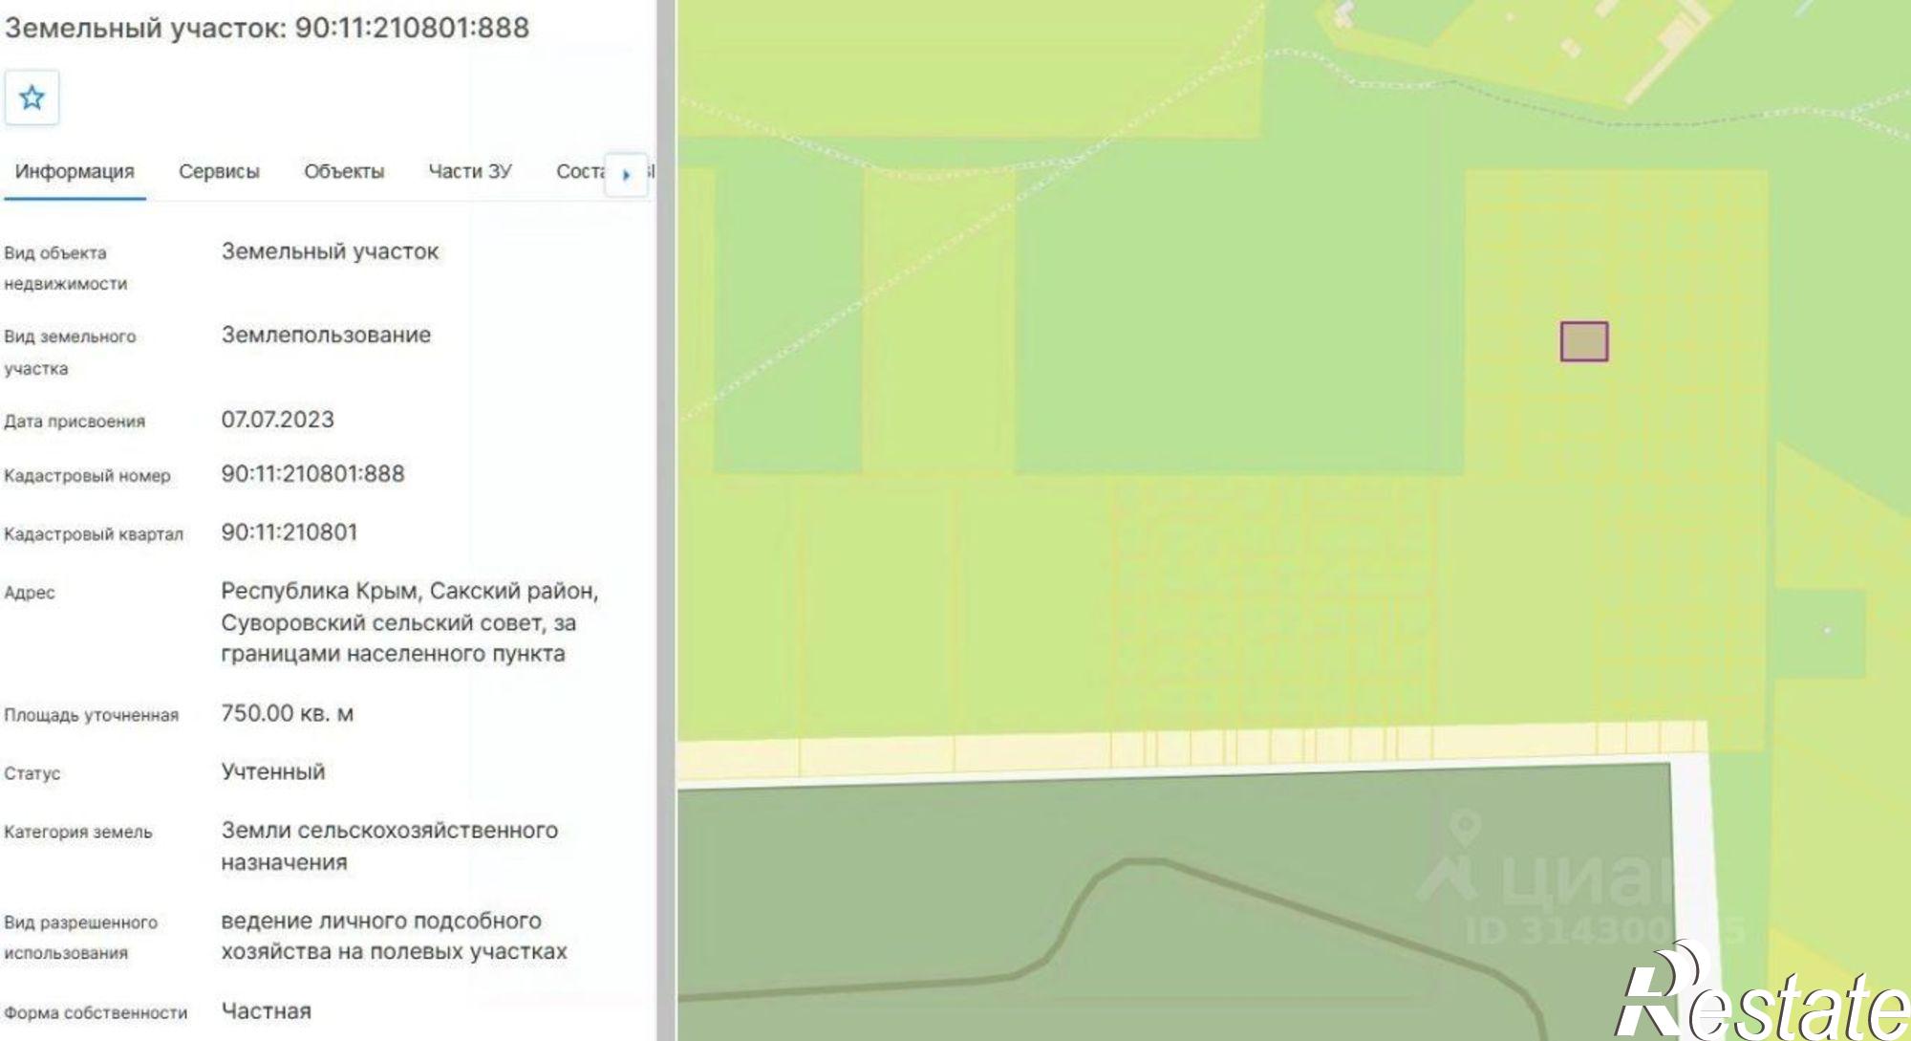The width and height of the screenshot is (1911, 1041).
Task: Click the Циан location pin watermark
Action: click(1464, 828)
